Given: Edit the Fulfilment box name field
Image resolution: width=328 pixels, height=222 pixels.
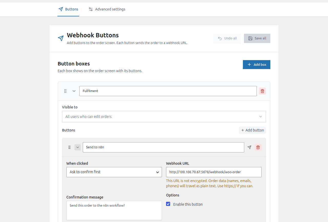Looking at the screenshot, I should click(168, 91).
